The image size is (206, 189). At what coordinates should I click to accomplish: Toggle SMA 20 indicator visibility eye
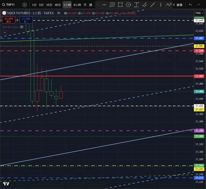[x=21, y=27]
